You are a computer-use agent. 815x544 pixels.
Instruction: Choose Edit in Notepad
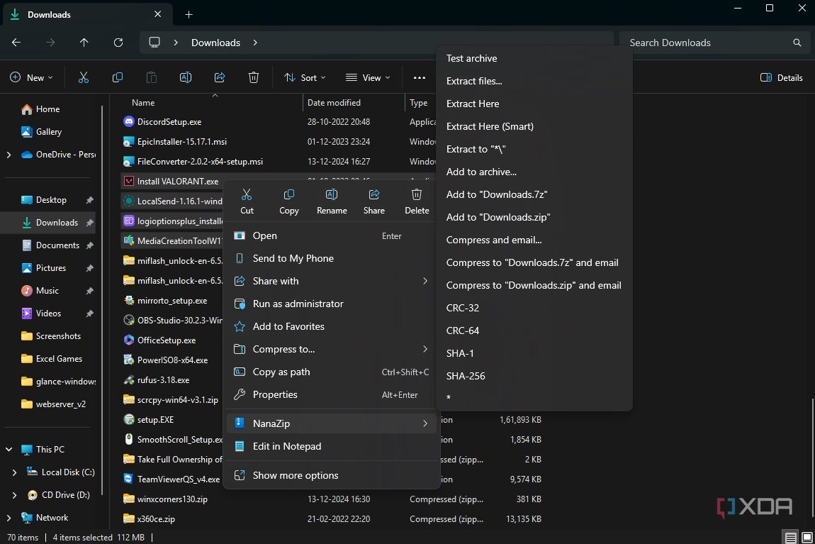[332, 446]
